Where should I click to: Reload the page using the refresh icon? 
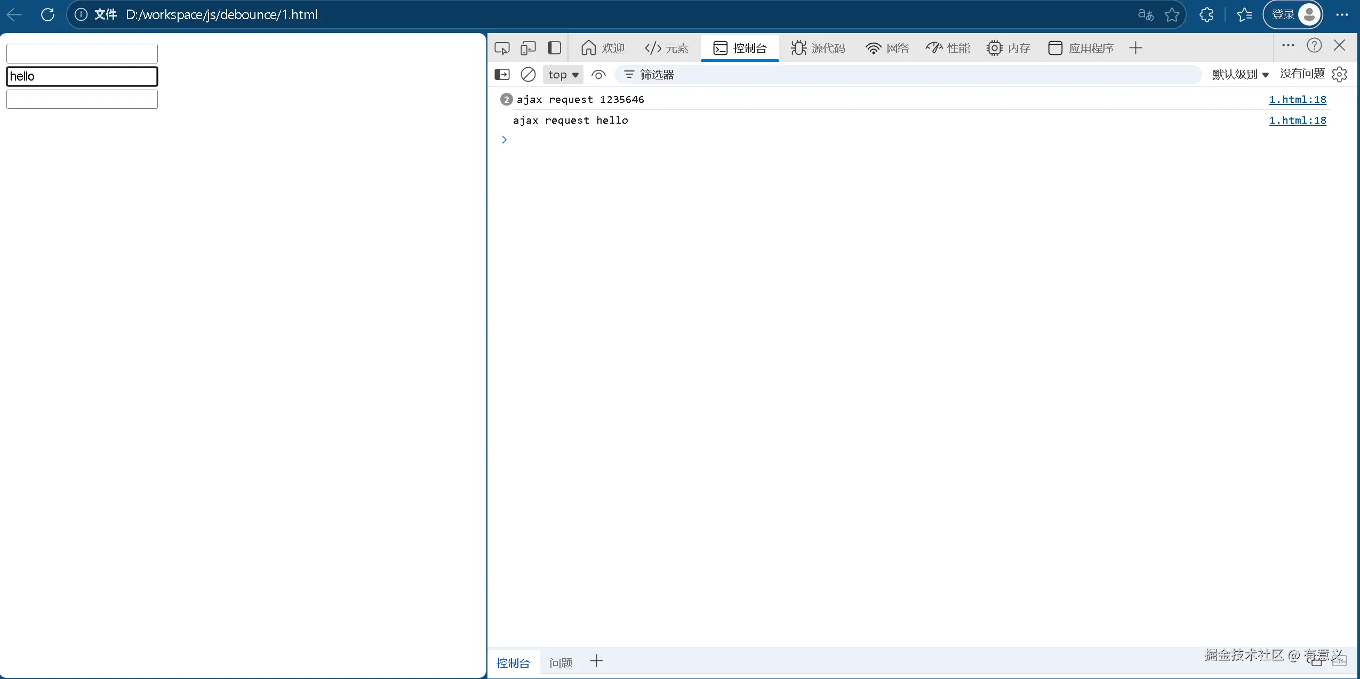(48, 15)
